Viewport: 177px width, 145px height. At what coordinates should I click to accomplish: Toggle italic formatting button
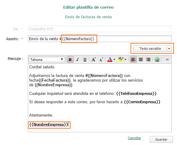77,59
